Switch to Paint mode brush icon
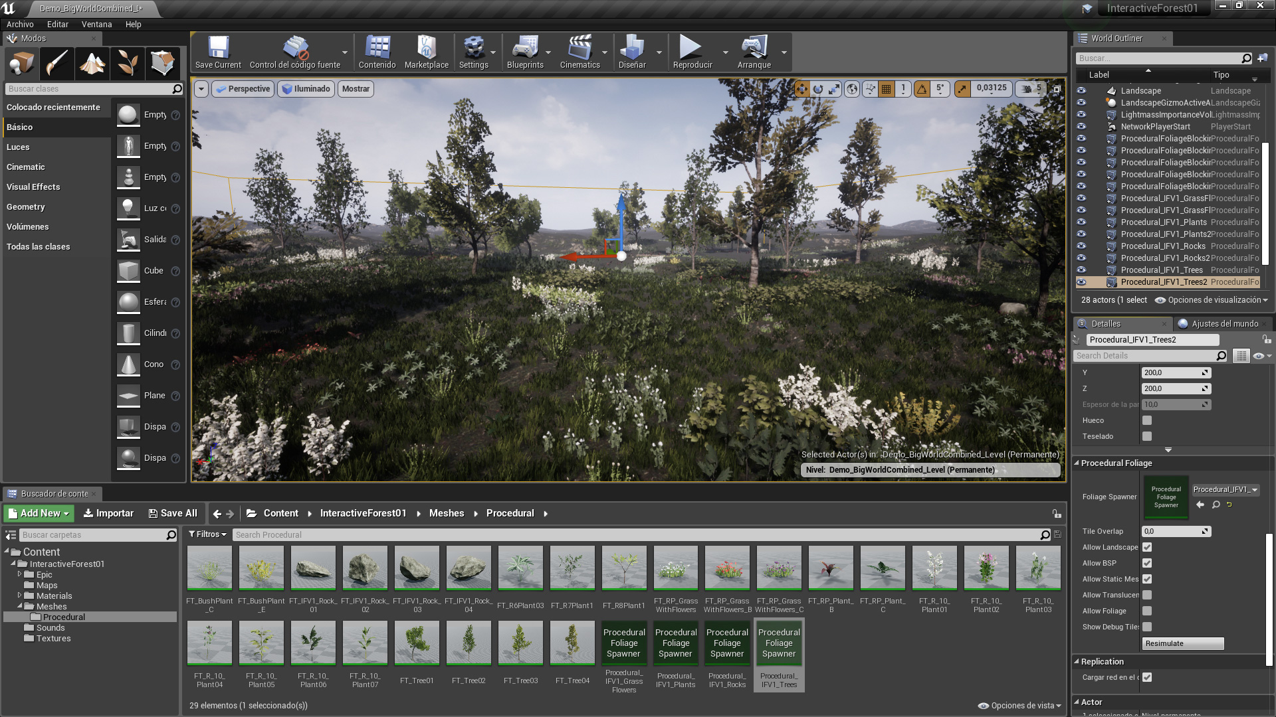 pyautogui.click(x=57, y=64)
